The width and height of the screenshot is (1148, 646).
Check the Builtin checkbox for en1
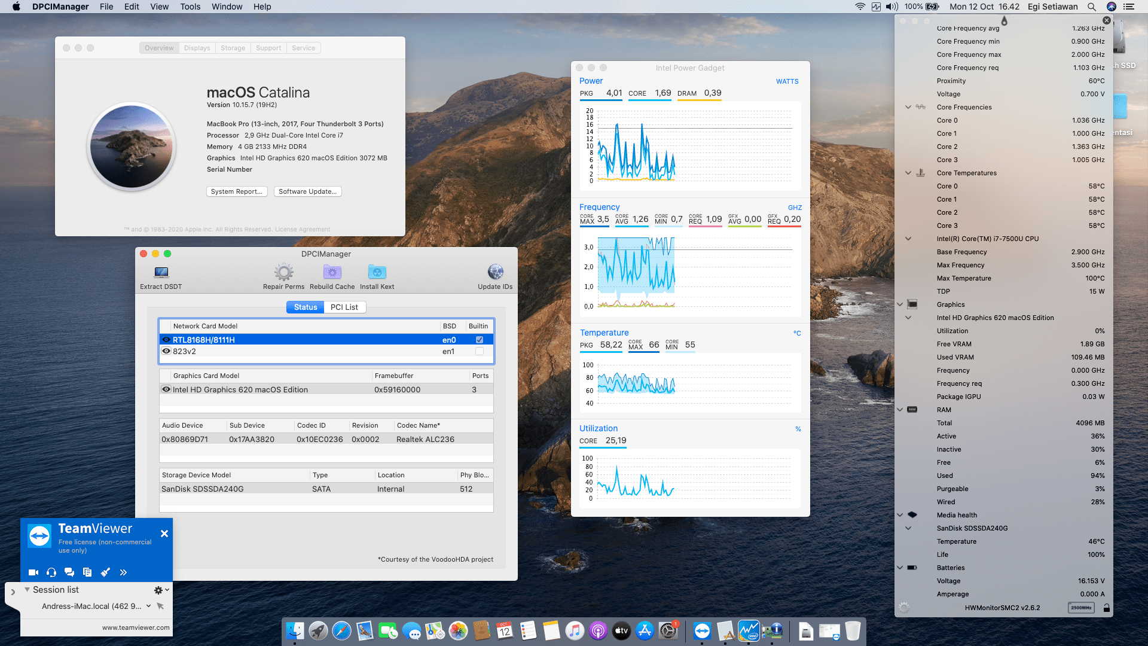(x=480, y=352)
